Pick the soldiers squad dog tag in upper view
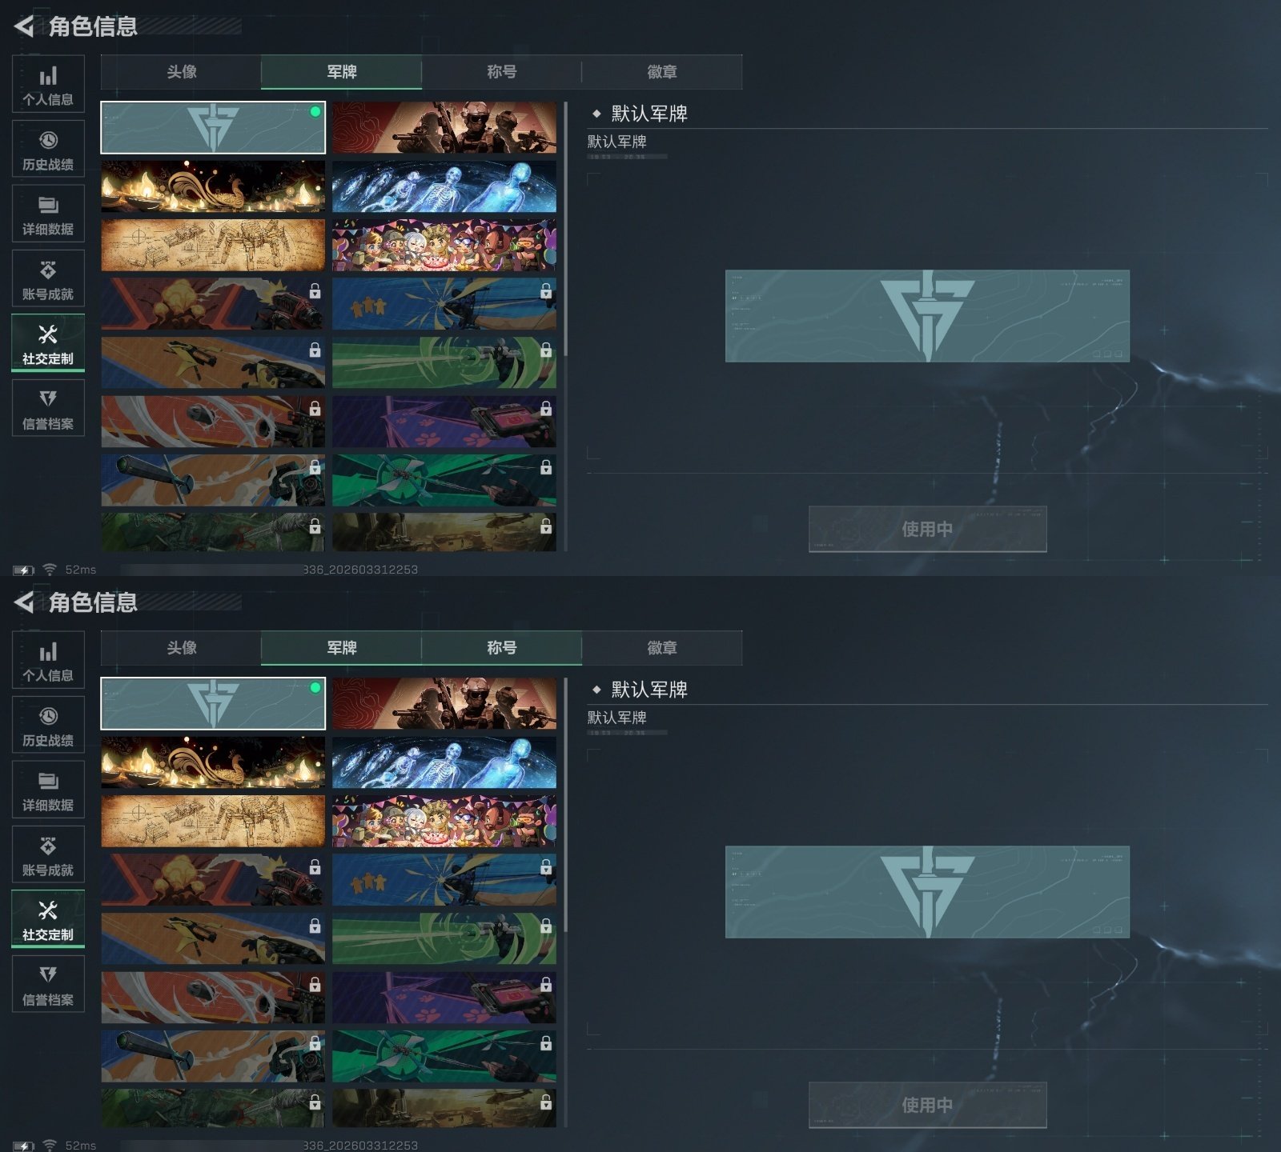Screen dimensions: 1281x1152 click(x=444, y=127)
